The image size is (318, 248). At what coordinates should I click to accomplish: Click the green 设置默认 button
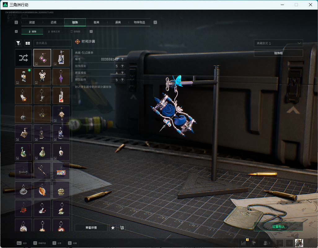[278, 227]
